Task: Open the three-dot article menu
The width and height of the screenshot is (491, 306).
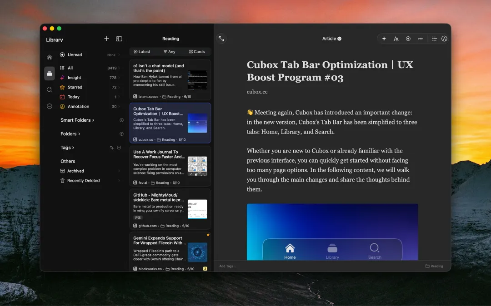Action: pyautogui.click(x=420, y=39)
